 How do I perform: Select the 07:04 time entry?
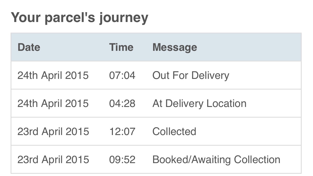pyautogui.click(x=122, y=75)
